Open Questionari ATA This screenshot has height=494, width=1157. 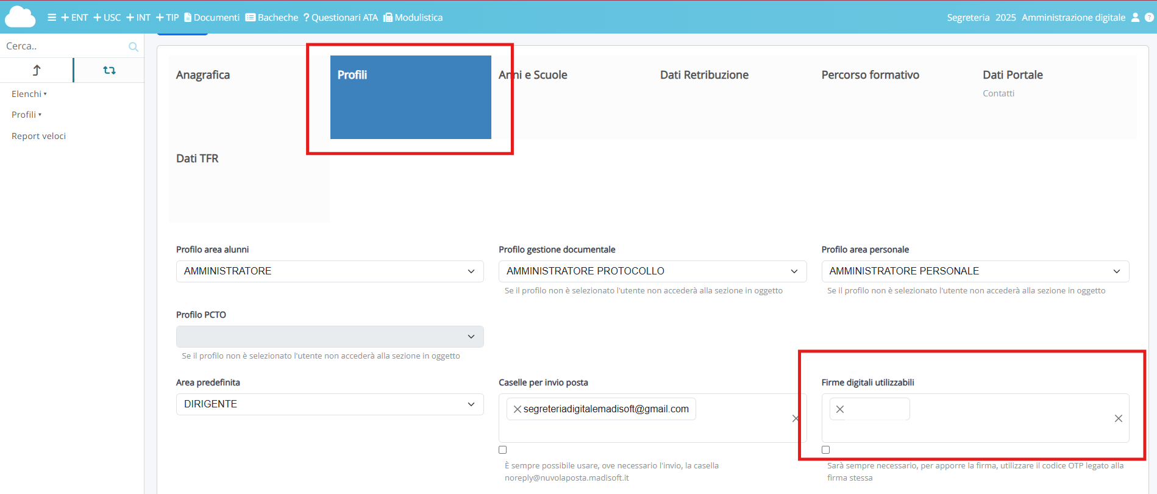coord(341,18)
